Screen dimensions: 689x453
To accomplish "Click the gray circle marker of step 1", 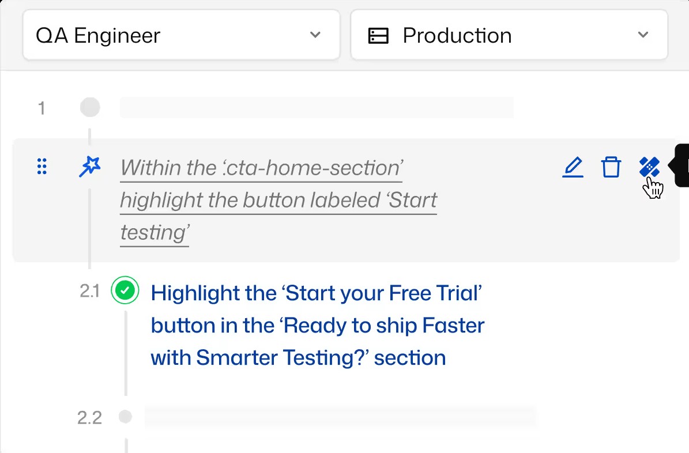I will (90, 107).
